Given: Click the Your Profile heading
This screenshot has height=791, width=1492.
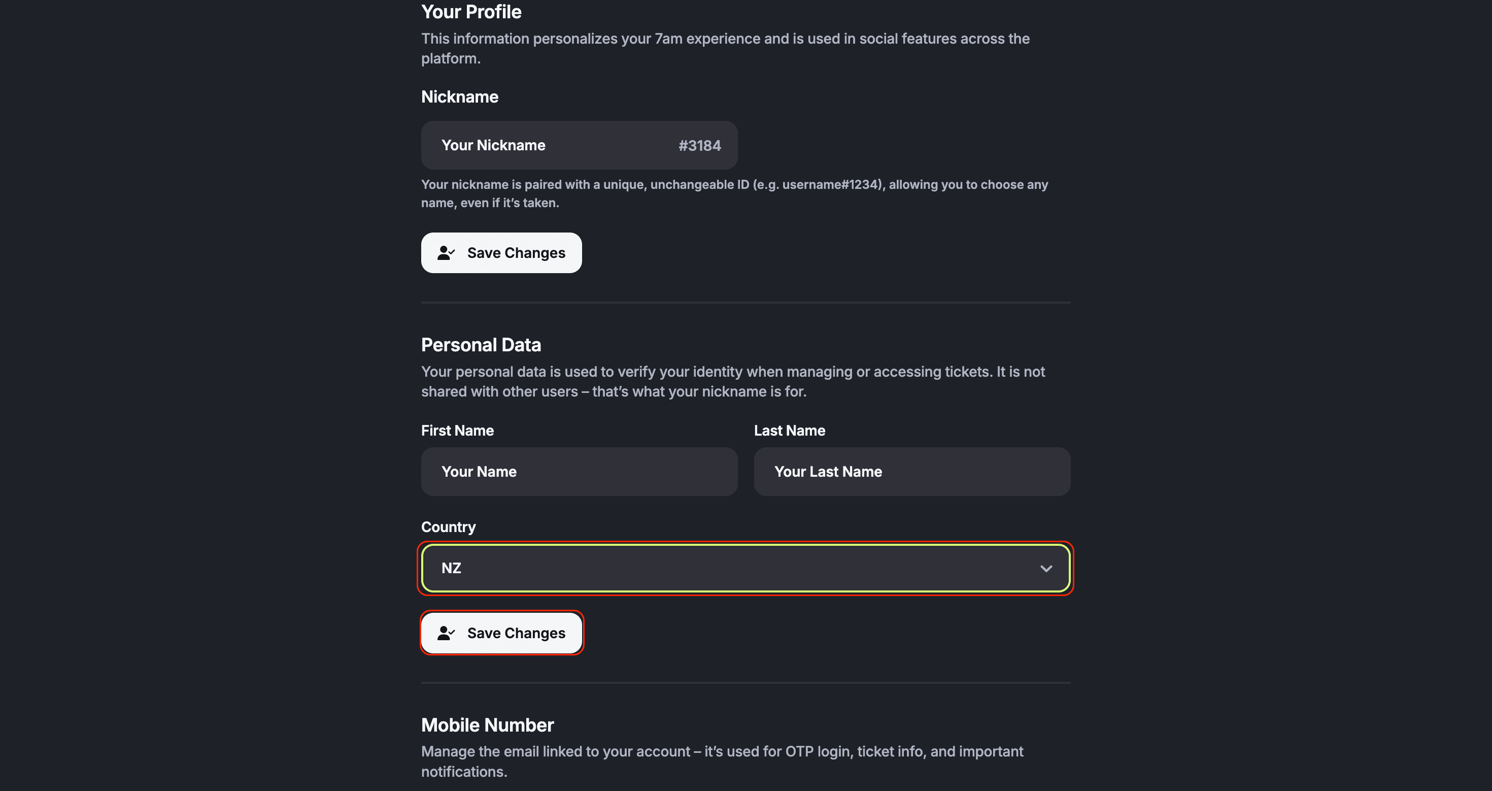Looking at the screenshot, I should click(x=471, y=12).
